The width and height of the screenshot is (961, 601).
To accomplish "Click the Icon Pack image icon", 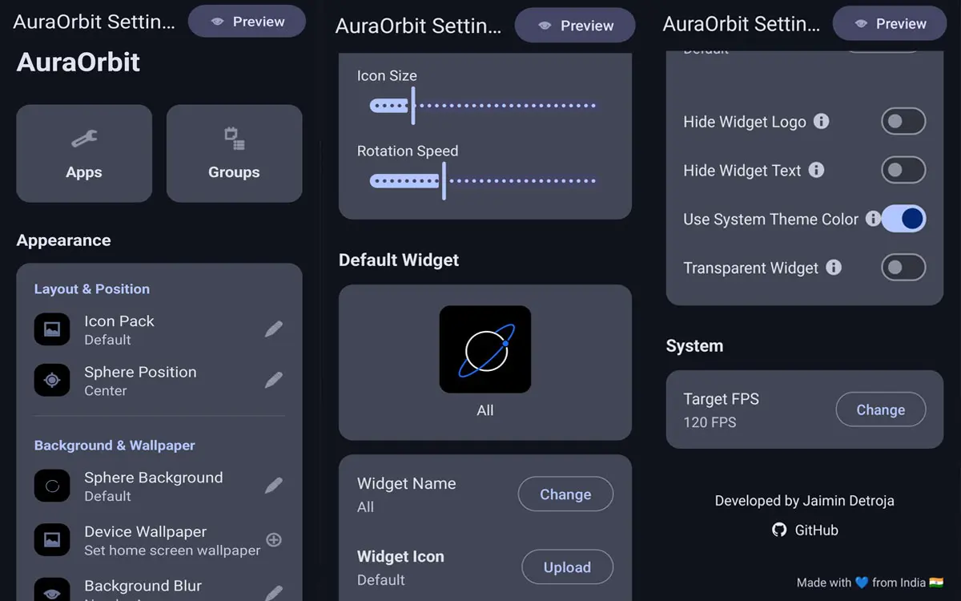I will (52, 329).
